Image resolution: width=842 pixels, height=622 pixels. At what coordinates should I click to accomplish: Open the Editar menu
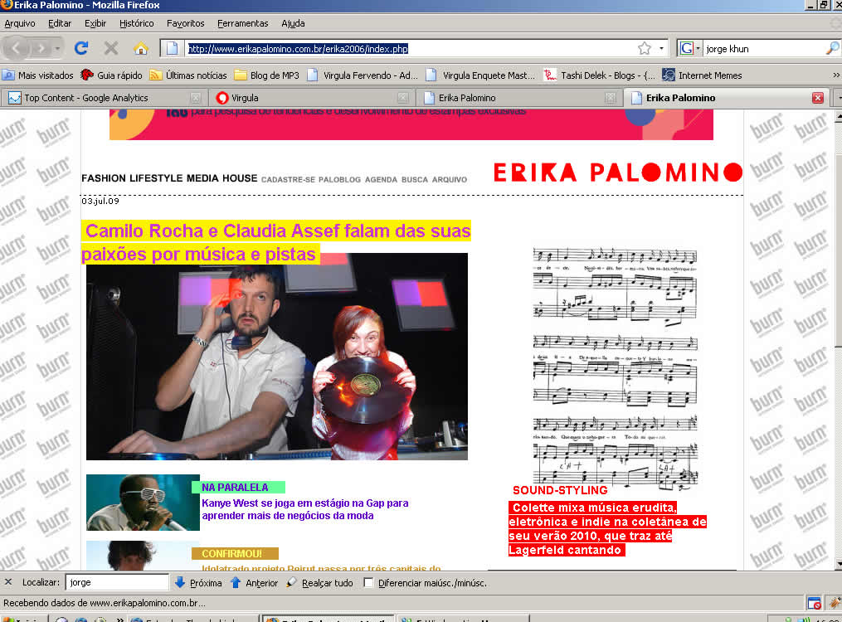(x=60, y=23)
